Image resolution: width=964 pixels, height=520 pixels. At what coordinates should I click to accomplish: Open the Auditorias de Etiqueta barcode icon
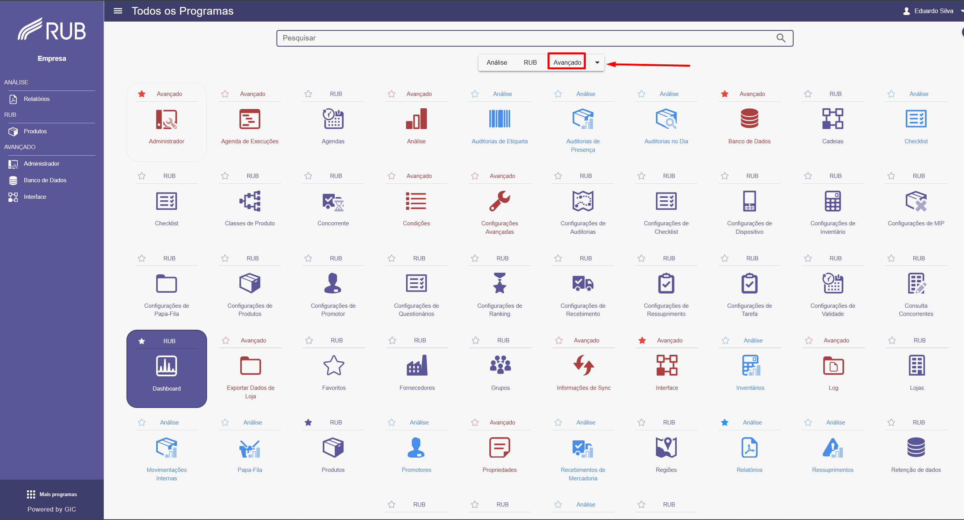pyautogui.click(x=500, y=119)
